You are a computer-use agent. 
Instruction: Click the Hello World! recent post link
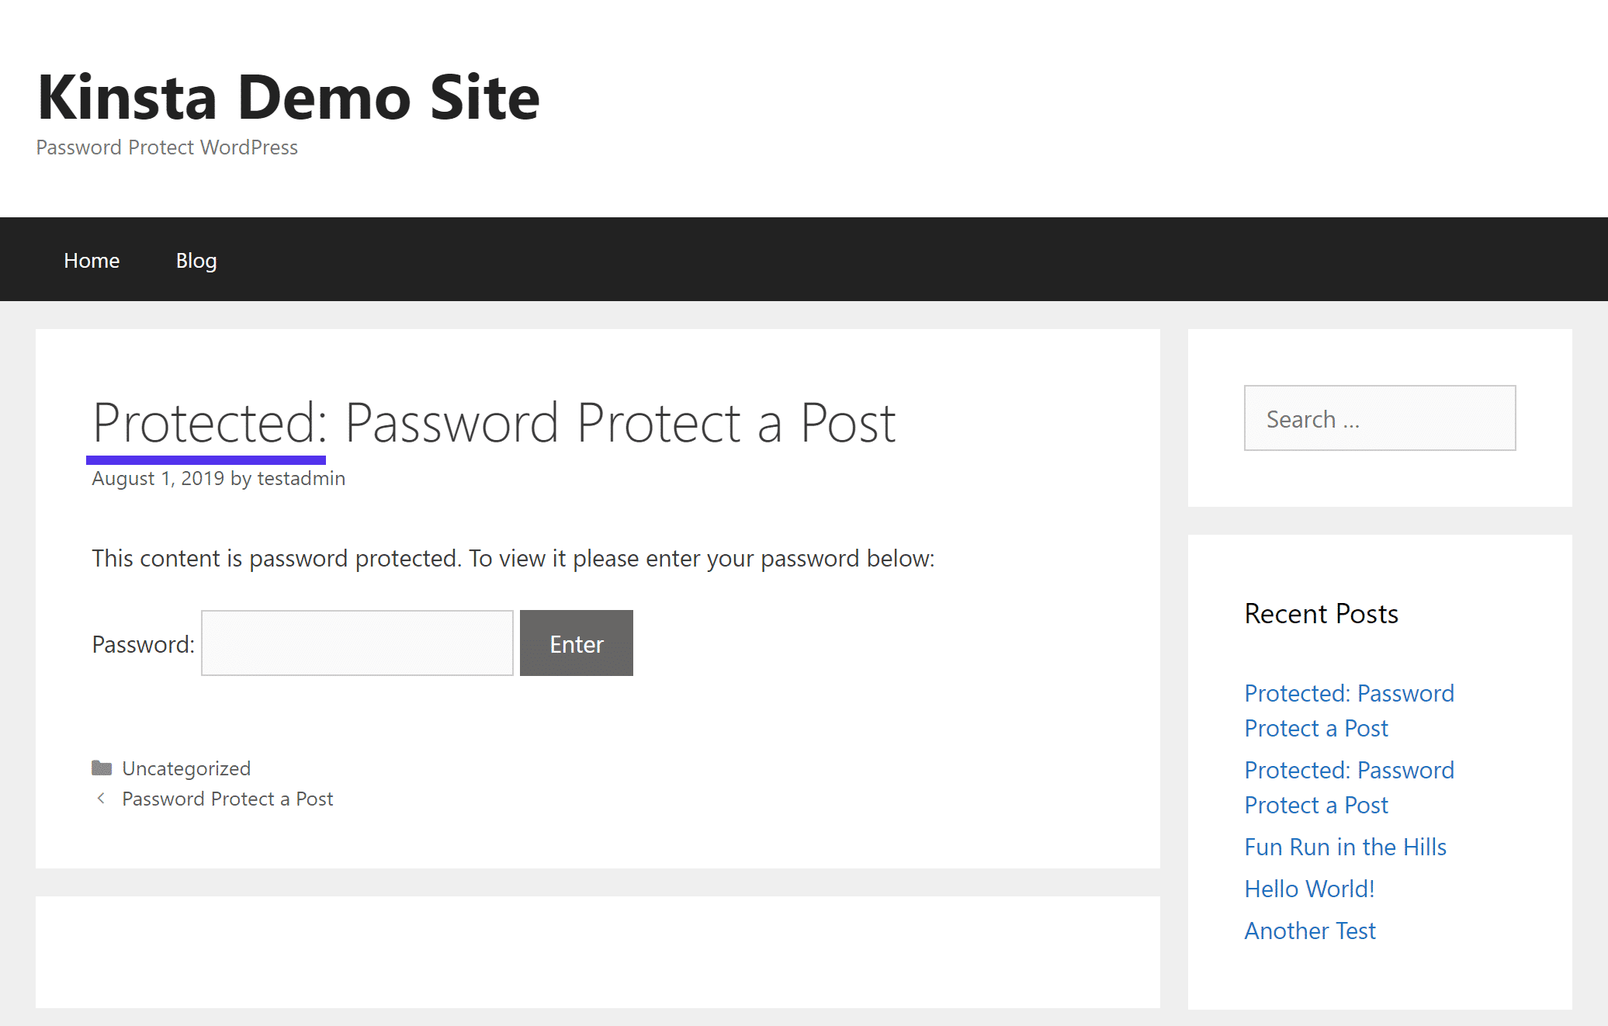[1309, 888]
